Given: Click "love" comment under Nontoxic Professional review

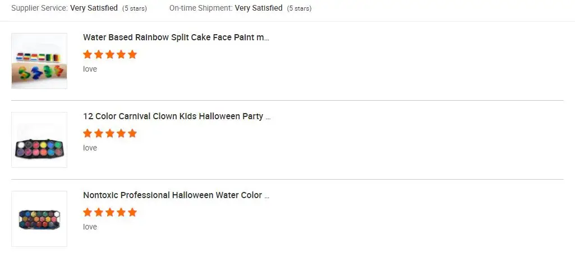Looking at the screenshot, I should tap(90, 227).
